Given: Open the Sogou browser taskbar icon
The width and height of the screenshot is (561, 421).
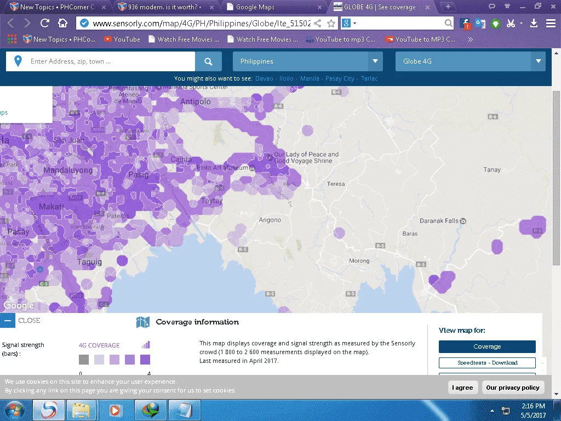Looking at the screenshot, I should [x=49, y=410].
